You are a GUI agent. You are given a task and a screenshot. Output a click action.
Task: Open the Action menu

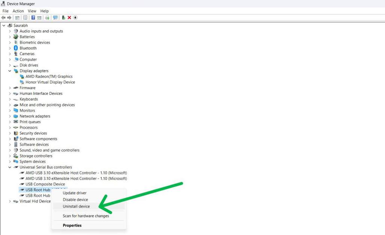click(18, 11)
